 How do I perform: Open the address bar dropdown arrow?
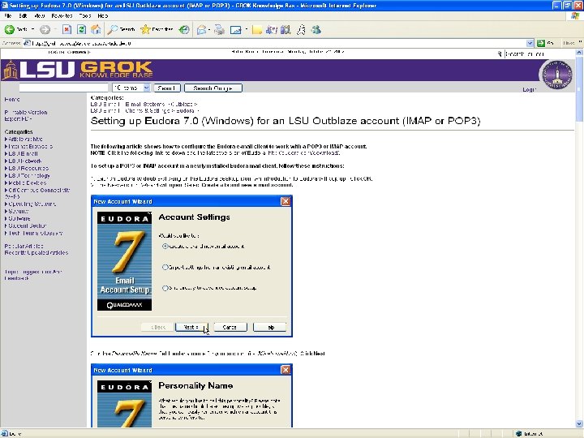[x=530, y=43]
